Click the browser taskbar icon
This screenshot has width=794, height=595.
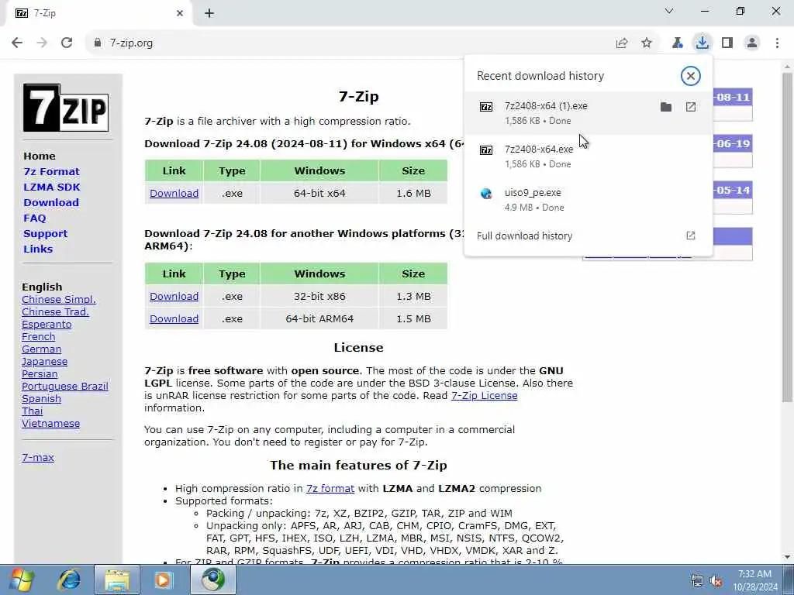point(212,580)
